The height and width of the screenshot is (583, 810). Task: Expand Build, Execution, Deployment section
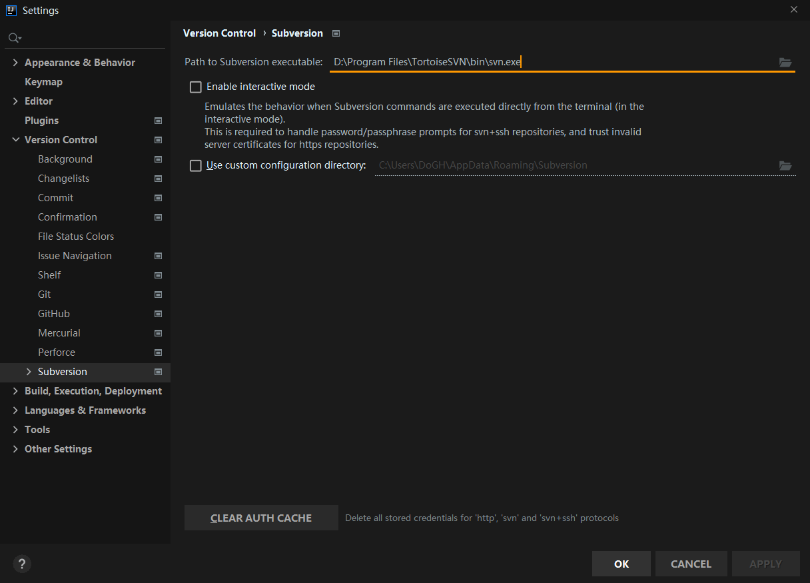click(15, 391)
